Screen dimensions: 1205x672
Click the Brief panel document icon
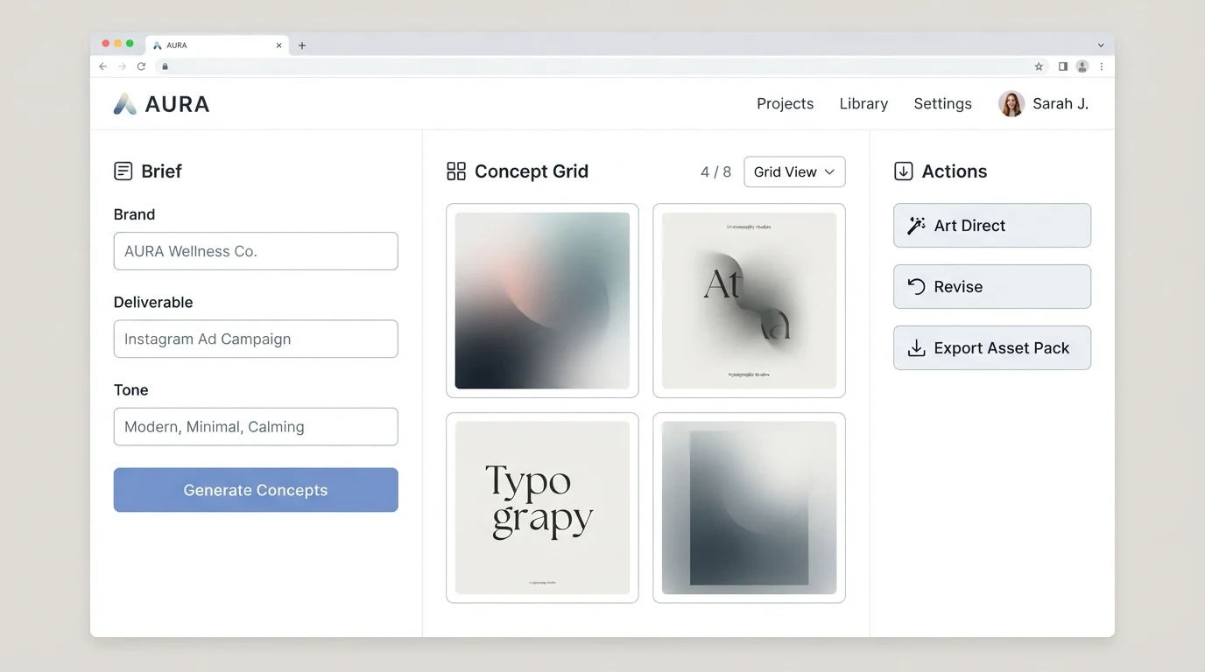[x=123, y=171]
